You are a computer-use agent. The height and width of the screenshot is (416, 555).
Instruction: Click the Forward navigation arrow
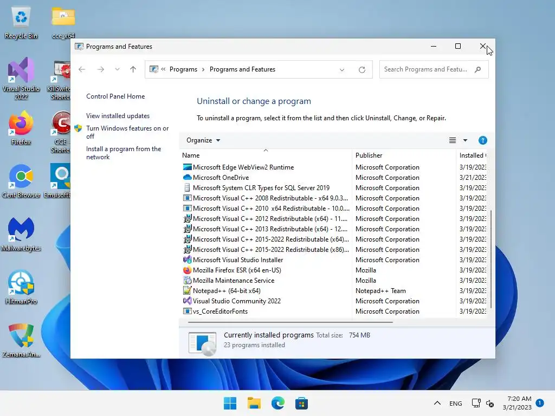click(x=100, y=69)
